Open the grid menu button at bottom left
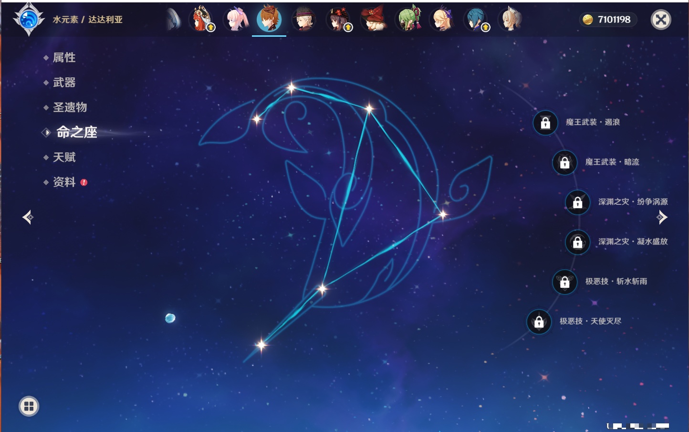This screenshot has width=689, height=432. point(29,406)
